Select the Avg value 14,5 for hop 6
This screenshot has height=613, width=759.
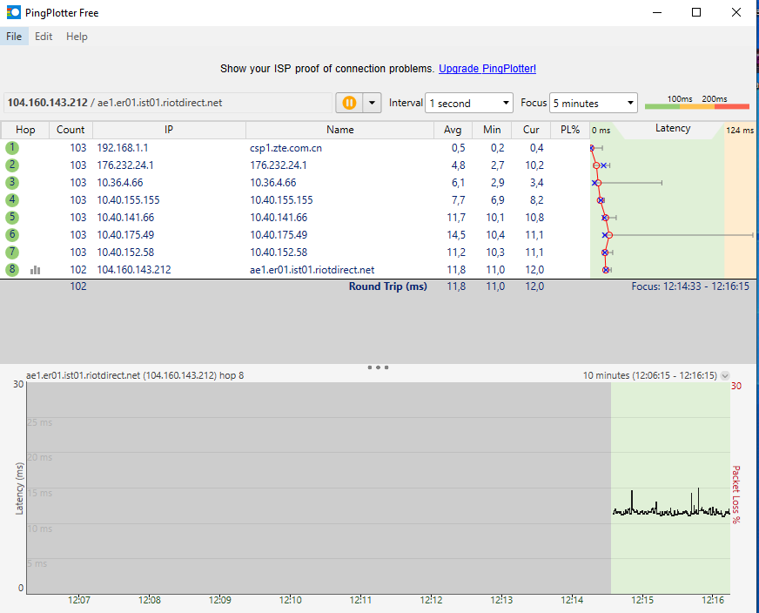tap(456, 235)
